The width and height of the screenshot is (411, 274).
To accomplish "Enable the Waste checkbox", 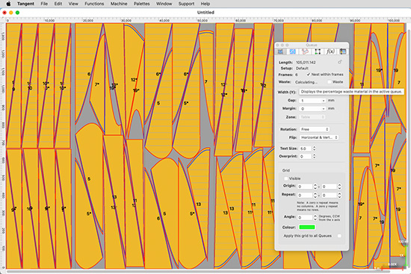I will (330, 82).
